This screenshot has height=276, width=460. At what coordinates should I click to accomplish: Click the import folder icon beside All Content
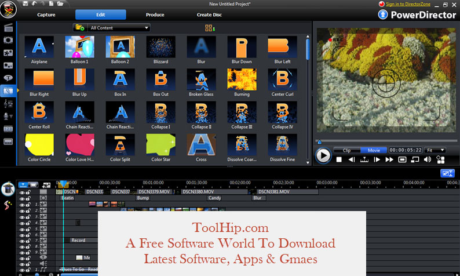[80, 28]
